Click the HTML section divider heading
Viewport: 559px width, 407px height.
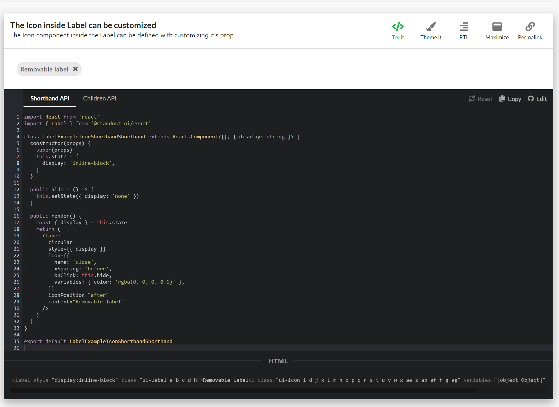(x=278, y=361)
